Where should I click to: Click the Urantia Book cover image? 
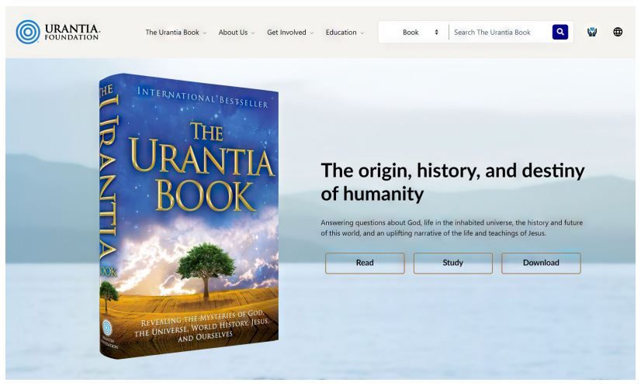[x=189, y=216]
